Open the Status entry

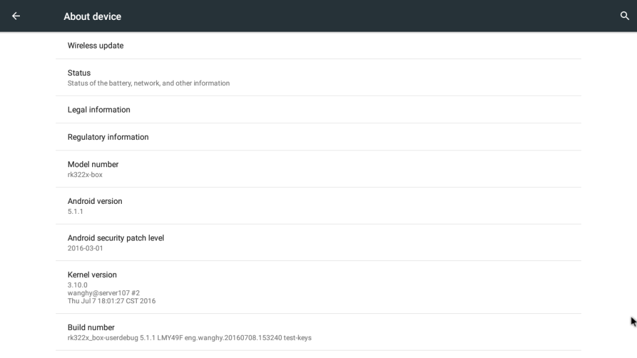point(79,73)
